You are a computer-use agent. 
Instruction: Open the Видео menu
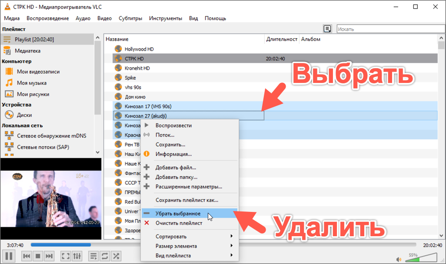pos(104,18)
